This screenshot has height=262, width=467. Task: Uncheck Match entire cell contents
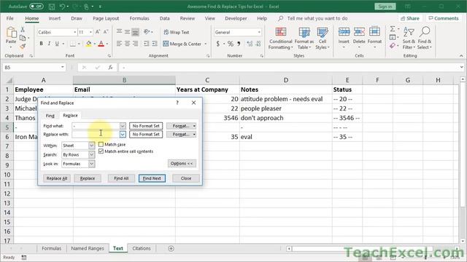(x=101, y=151)
